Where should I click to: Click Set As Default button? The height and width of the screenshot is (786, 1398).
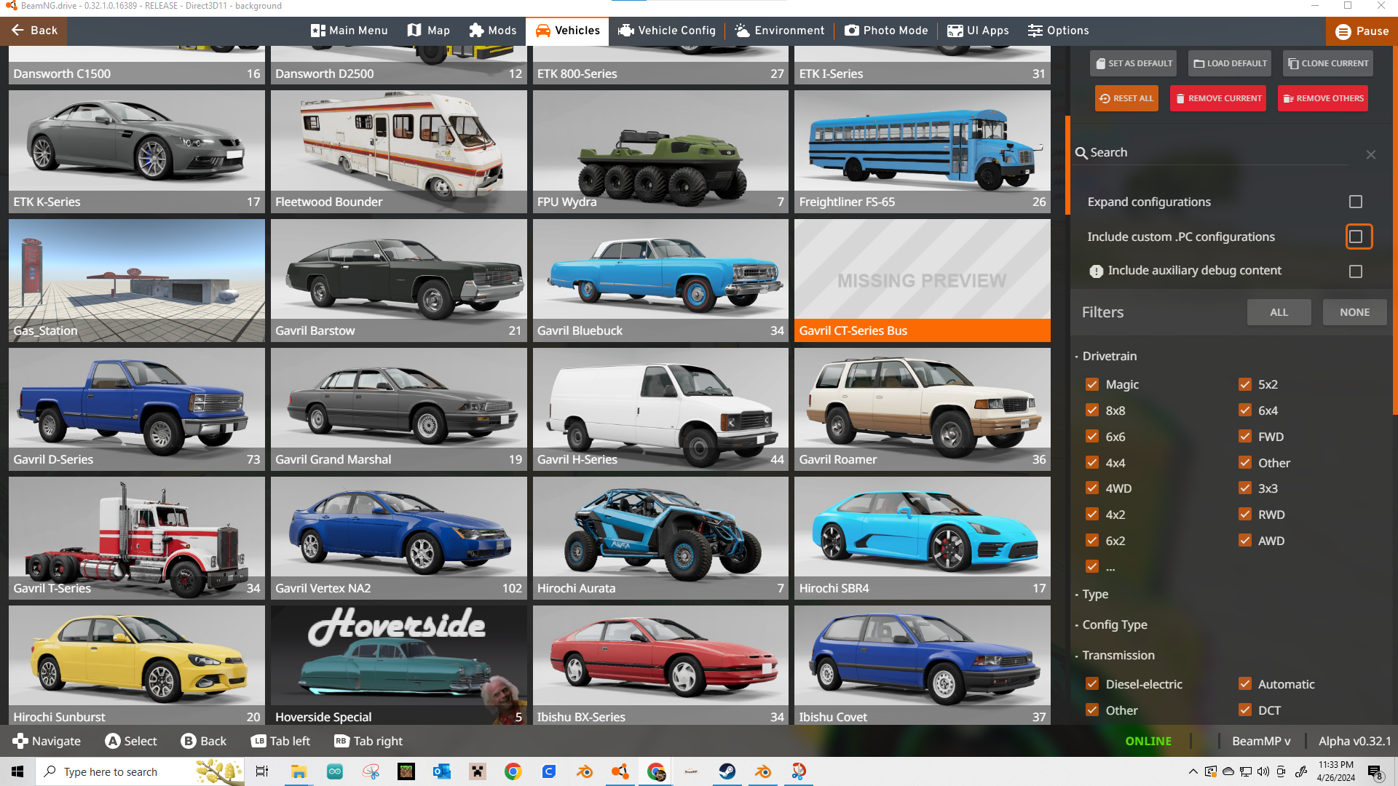point(1133,63)
